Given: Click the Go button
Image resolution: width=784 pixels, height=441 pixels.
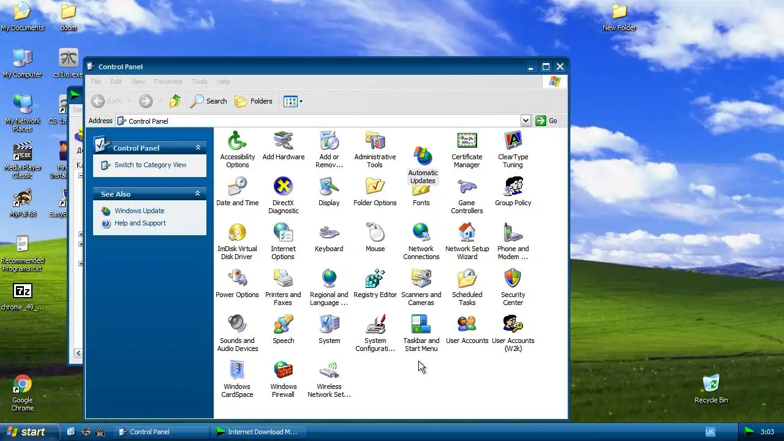Looking at the screenshot, I should pyautogui.click(x=546, y=121).
